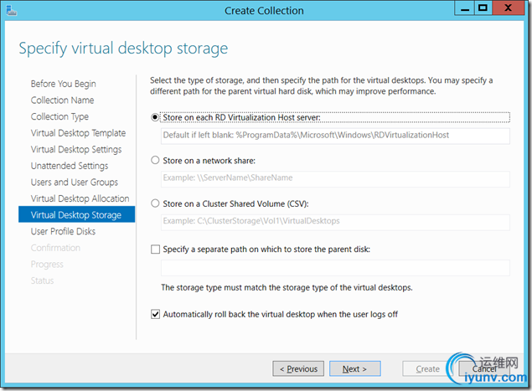Click the Cluster Shared Volume path field
532x391 pixels.
[x=335, y=222]
